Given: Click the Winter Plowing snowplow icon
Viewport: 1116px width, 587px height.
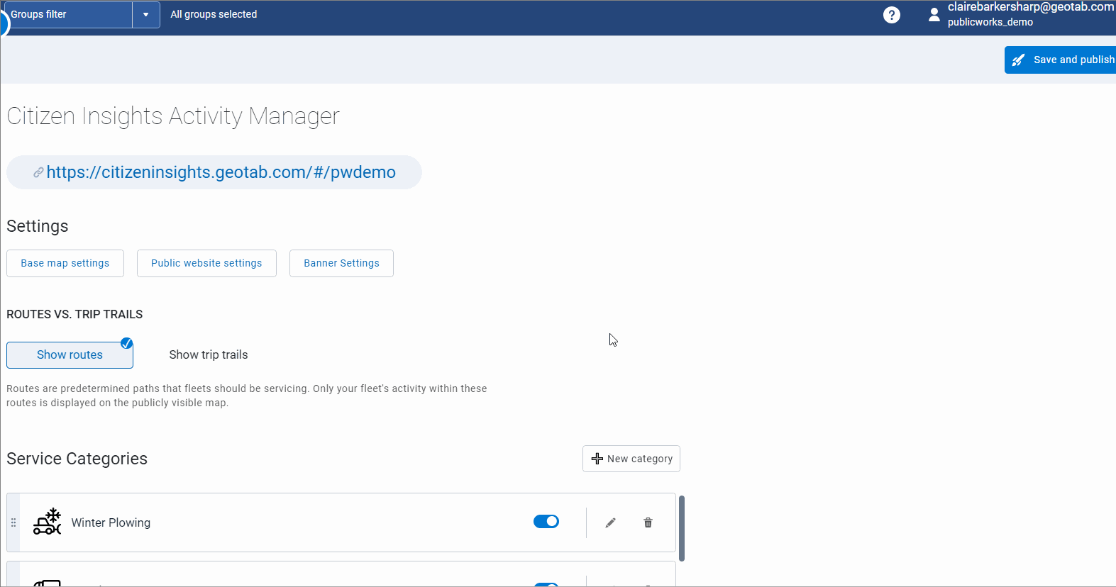Looking at the screenshot, I should 48,522.
